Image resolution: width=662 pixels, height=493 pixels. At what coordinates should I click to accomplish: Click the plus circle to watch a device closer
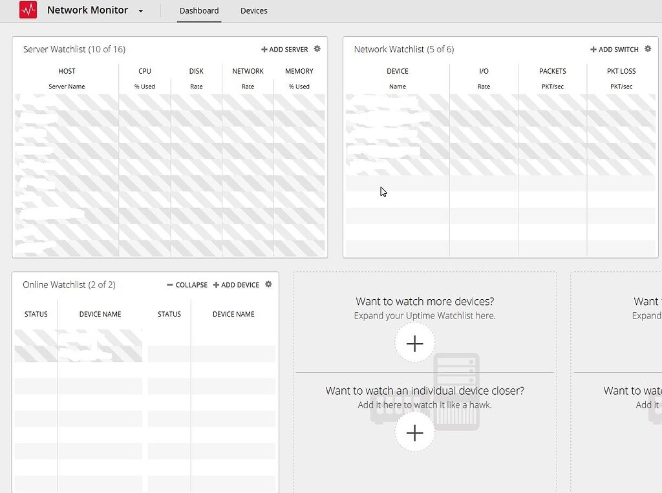(x=414, y=432)
